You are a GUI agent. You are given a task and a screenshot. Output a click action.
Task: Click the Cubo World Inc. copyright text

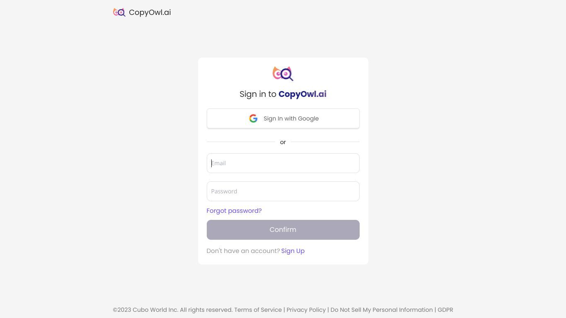(x=173, y=310)
